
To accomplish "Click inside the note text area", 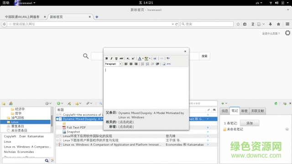I will [x=146, y=88].
